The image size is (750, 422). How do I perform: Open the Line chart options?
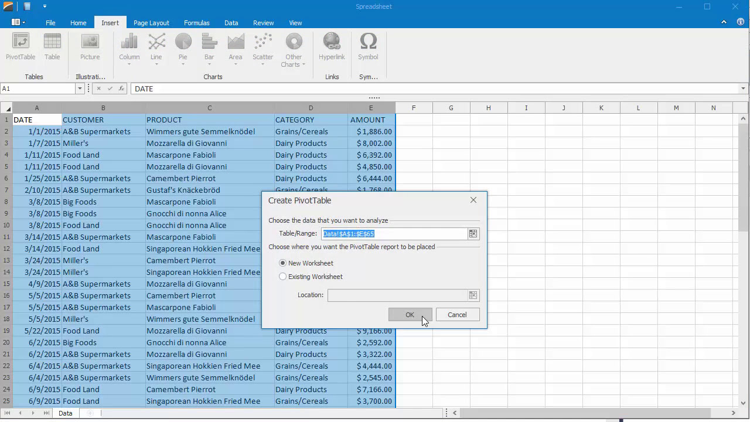tap(156, 49)
